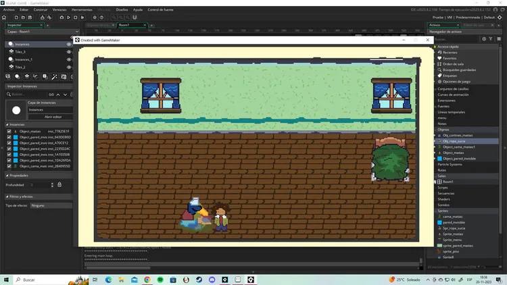Hide the Tiles_3 layer with eye icon
The height and width of the screenshot is (285, 507).
69,52
